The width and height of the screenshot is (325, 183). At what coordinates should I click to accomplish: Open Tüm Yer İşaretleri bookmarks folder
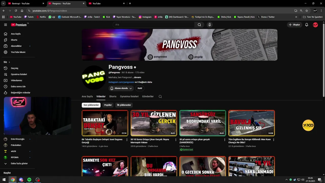(313, 17)
